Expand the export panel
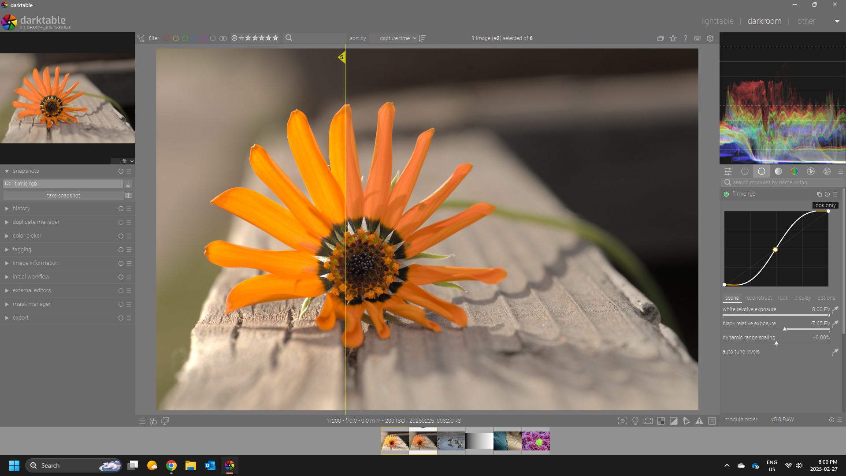Screen dimensions: 846x476 click(21, 318)
